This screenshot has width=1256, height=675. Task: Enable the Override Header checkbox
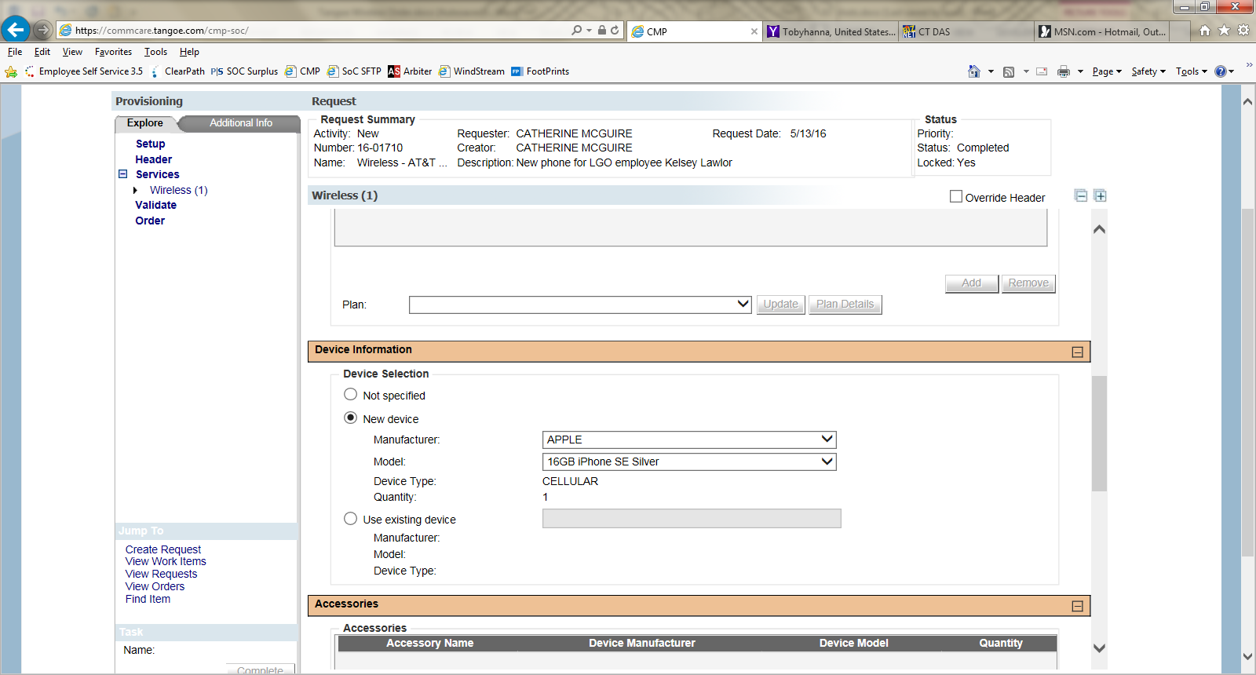(955, 197)
